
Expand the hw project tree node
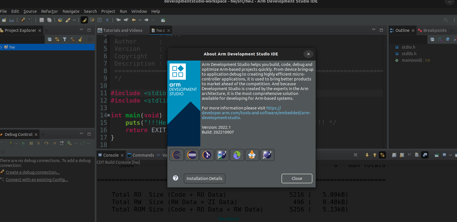[x=1, y=47]
